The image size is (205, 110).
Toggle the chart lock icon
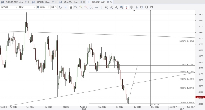71,7
